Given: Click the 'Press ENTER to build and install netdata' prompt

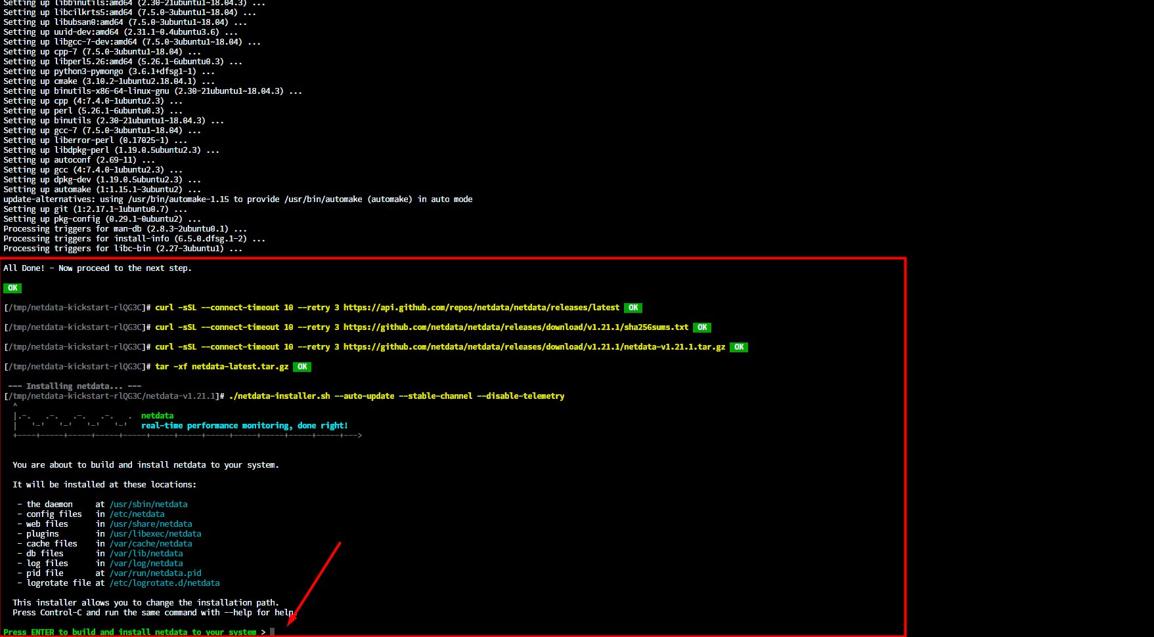Looking at the screenshot, I should coord(130,632).
